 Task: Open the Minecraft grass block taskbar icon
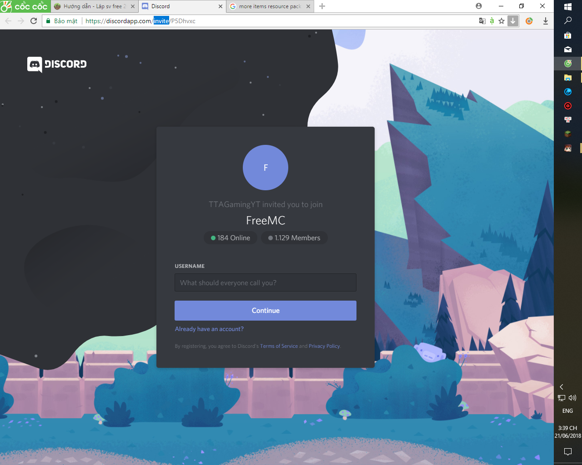[568, 134]
